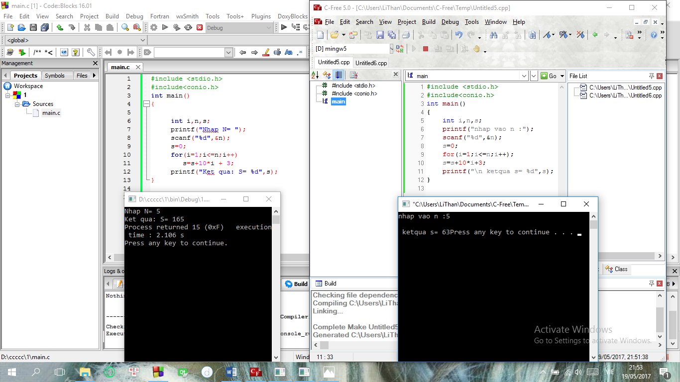This screenshot has height=382, width=680.
Task: Collapse the Sources folder in project tree
Action: coord(17,104)
